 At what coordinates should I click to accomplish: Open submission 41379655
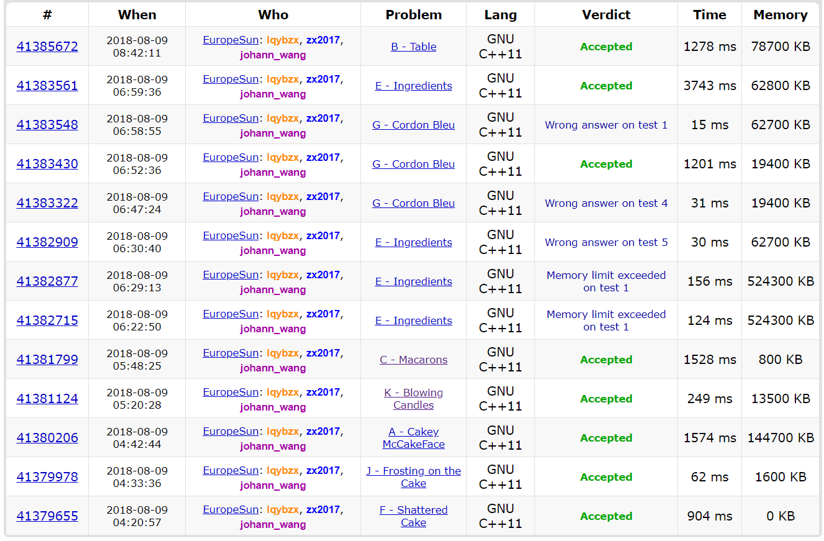(x=47, y=516)
